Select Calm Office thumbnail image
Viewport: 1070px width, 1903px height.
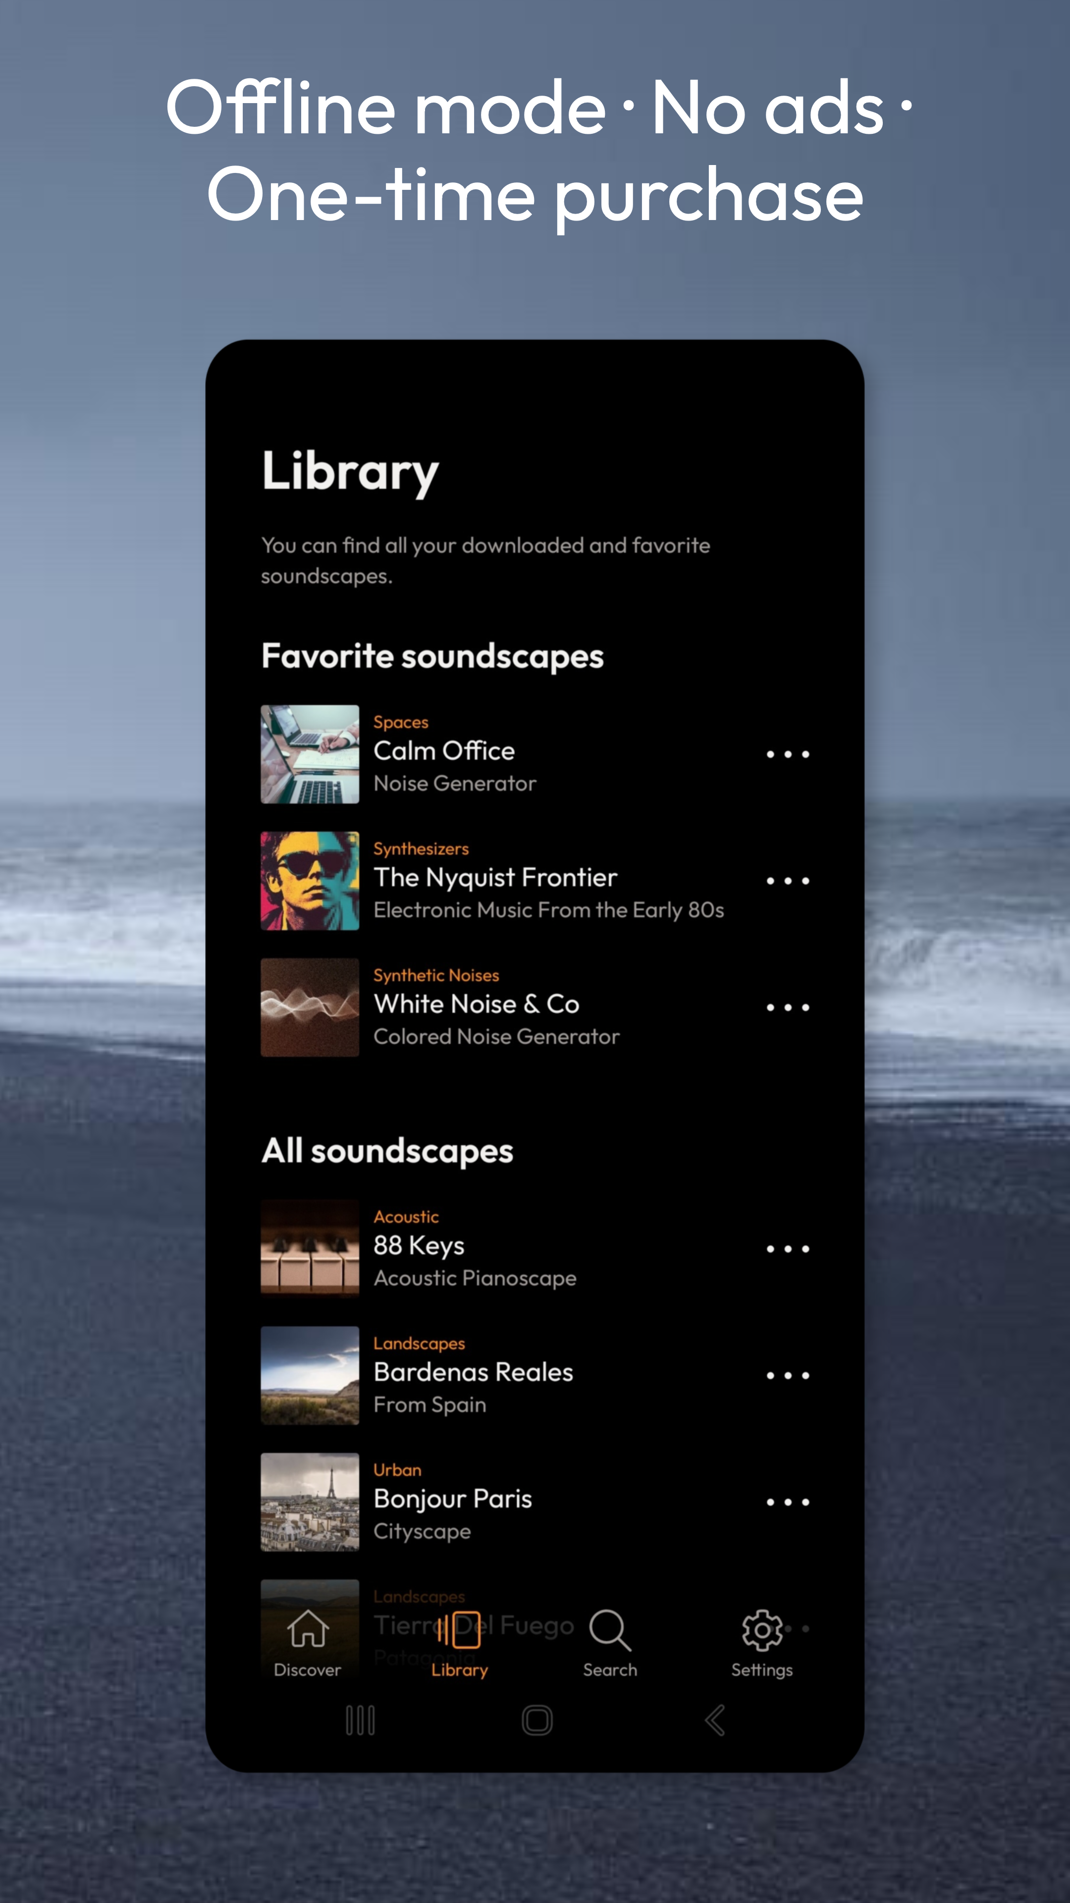tap(310, 754)
